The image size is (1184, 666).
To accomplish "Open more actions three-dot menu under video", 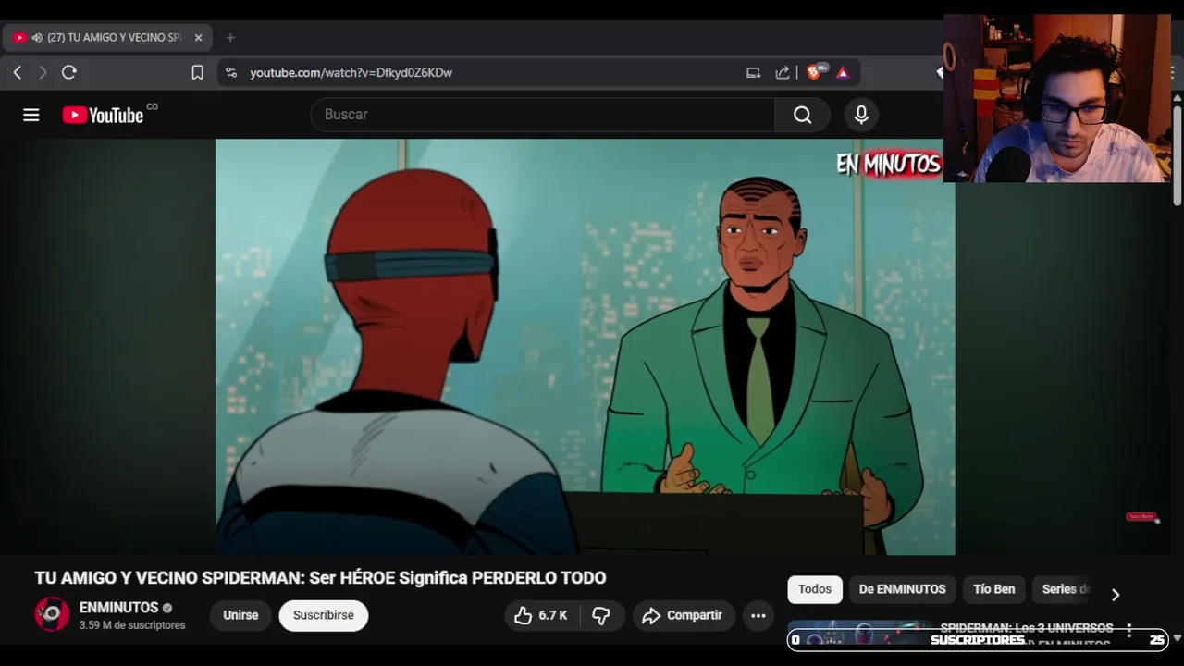I will pos(758,615).
